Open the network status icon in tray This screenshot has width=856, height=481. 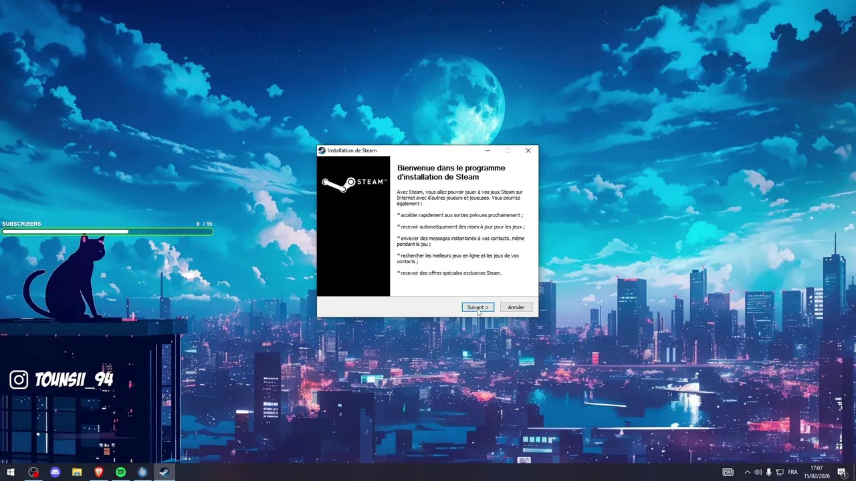coord(780,472)
